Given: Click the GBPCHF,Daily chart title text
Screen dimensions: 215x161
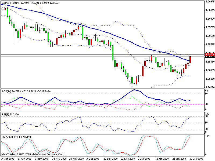Looking at the screenshot, I should [10, 3].
